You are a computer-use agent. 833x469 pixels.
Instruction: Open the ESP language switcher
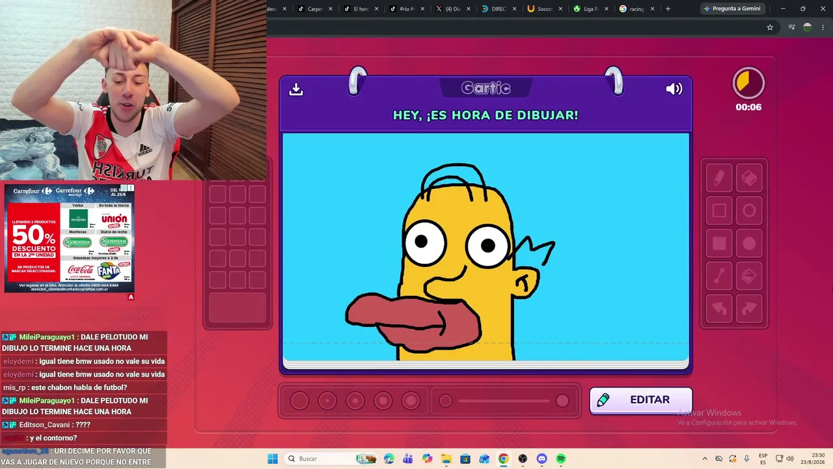point(763,459)
